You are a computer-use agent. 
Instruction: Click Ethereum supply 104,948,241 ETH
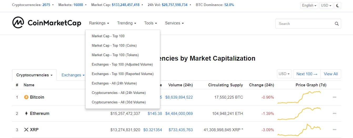click(x=228, y=113)
